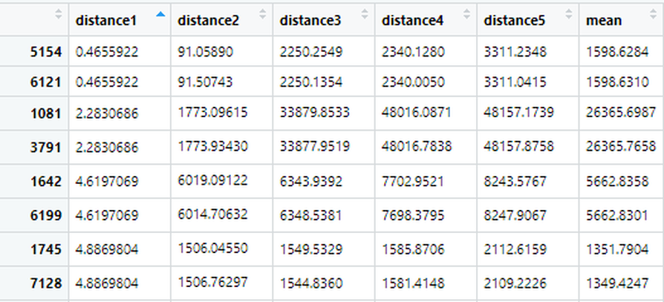Select row label 5154
This screenshot has width=664, height=302.
(x=47, y=50)
